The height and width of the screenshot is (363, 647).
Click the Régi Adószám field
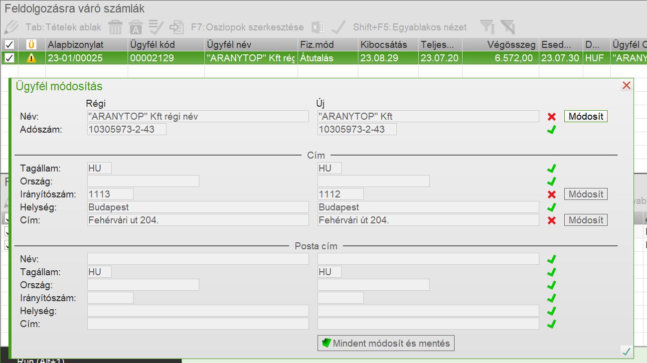[x=127, y=130]
